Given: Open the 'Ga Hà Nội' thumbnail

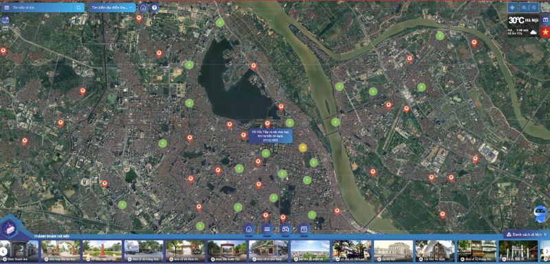Looking at the screenshot, I should (x=393, y=251).
